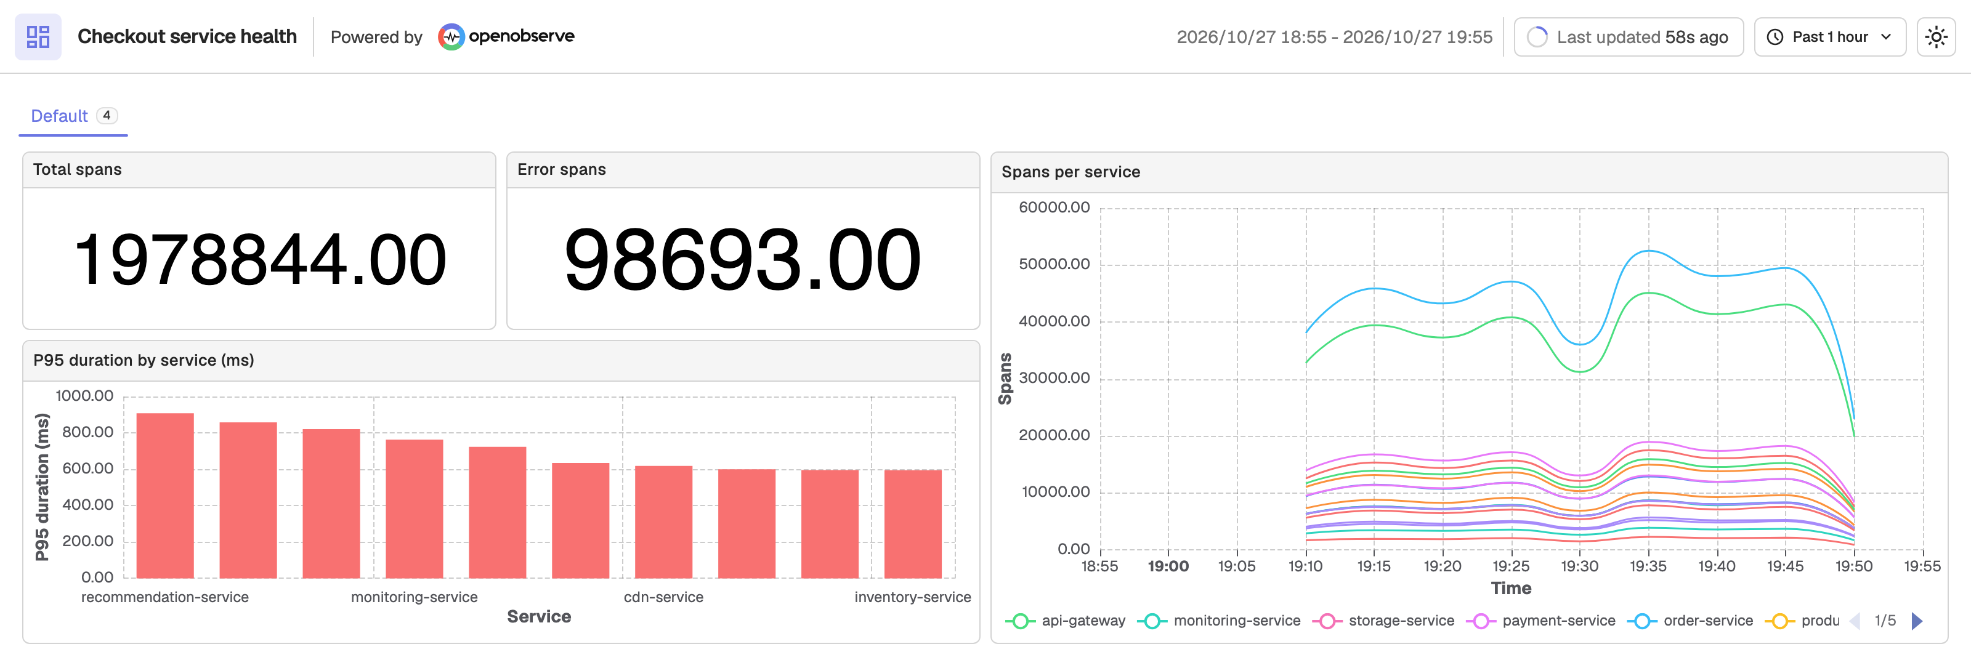Toggle order-service legend series

click(x=1690, y=620)
